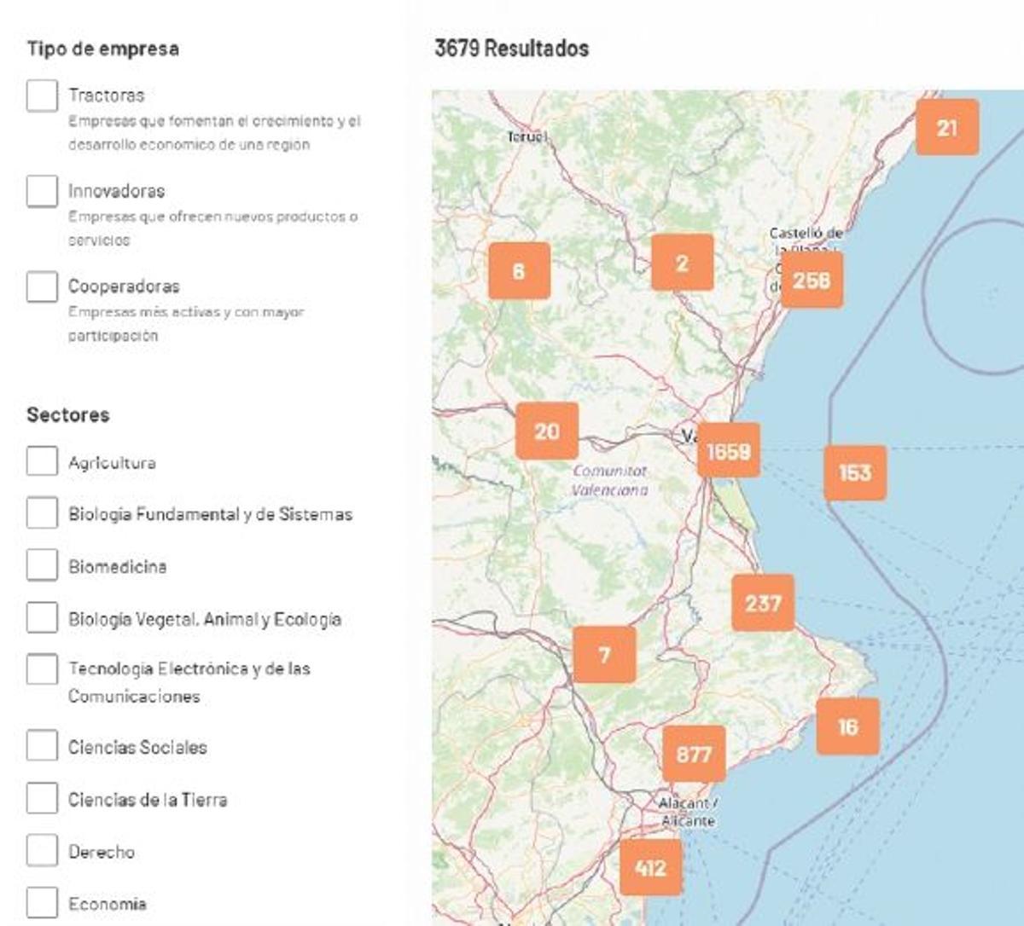Click Teruel label on the map
The height and width of the screenshot is (926, 1024).
pyautogui.click(x=527, y=135)
